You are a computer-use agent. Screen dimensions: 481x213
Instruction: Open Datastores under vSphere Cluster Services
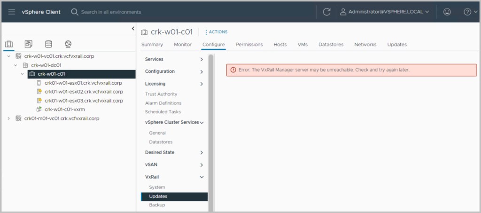pos(161,142)
